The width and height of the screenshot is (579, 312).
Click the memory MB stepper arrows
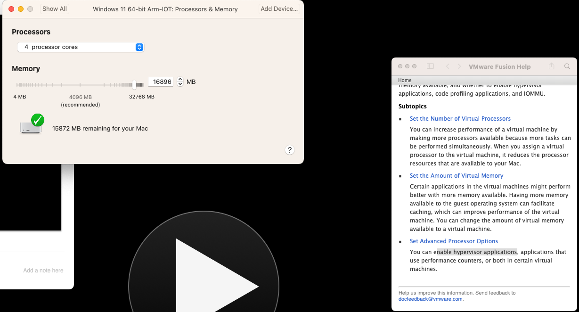tap(180, 82)
